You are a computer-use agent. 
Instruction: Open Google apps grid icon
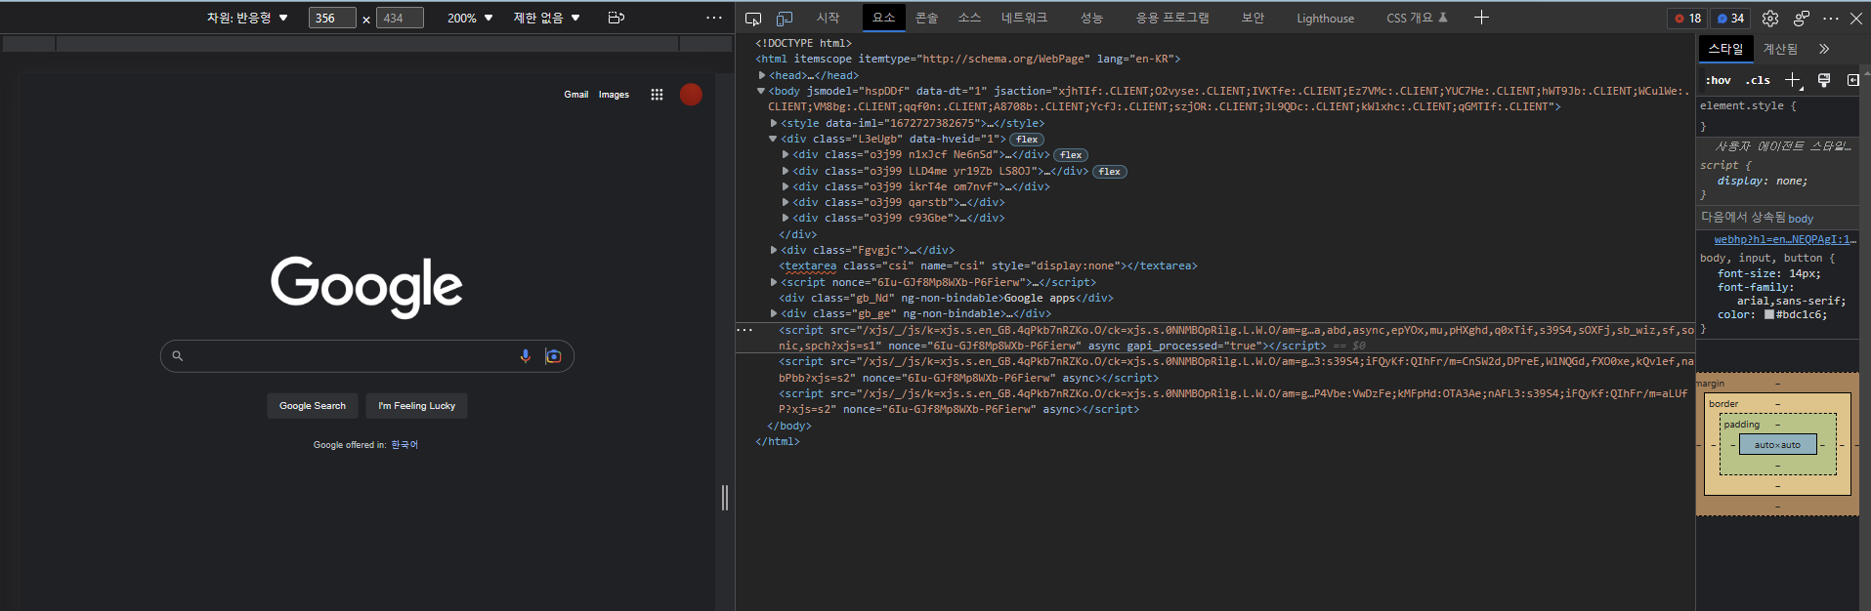coord(657,95)
